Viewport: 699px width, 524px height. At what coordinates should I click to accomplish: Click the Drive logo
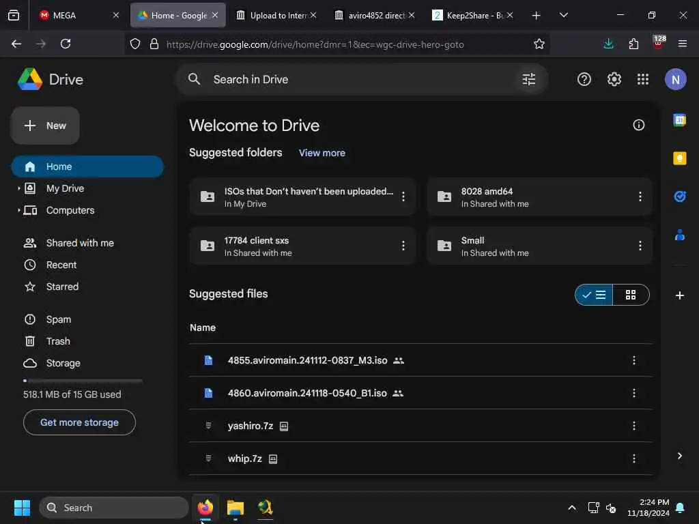tap(51, 79)
